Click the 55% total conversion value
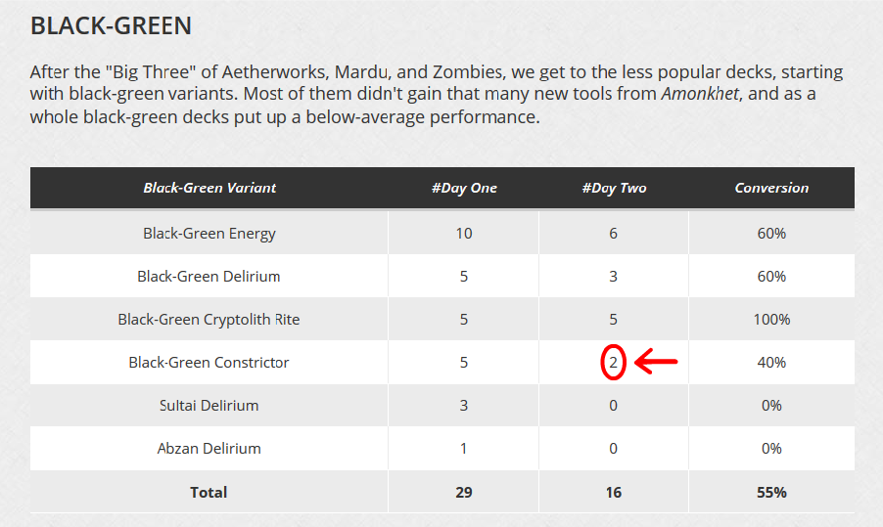Screen dimensions: 883x527 [x=771, y=492]
